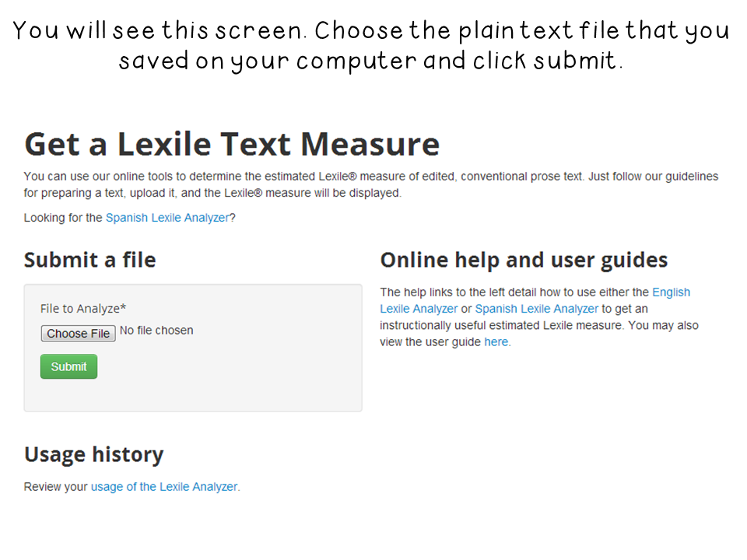Click the 'File to Analyze*' label
The image size is (747, 560).
pos(83,309)
